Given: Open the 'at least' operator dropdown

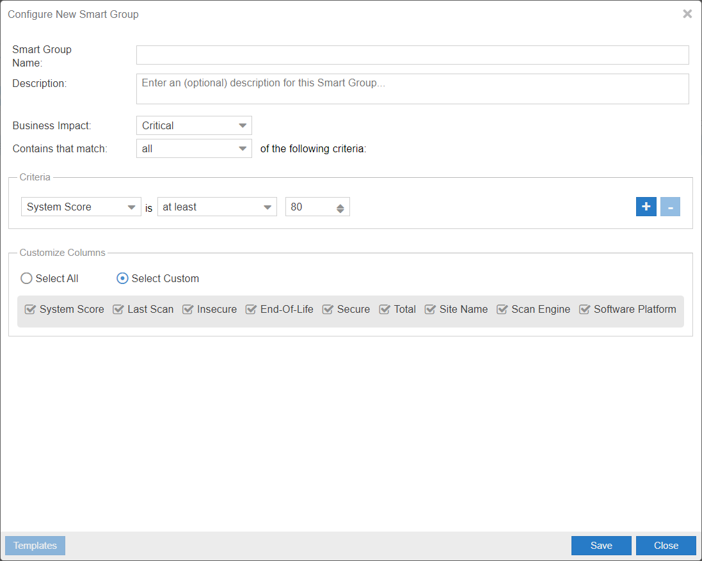Looking at the screenshot, I should pyautogui.click(x=217, y=207).
